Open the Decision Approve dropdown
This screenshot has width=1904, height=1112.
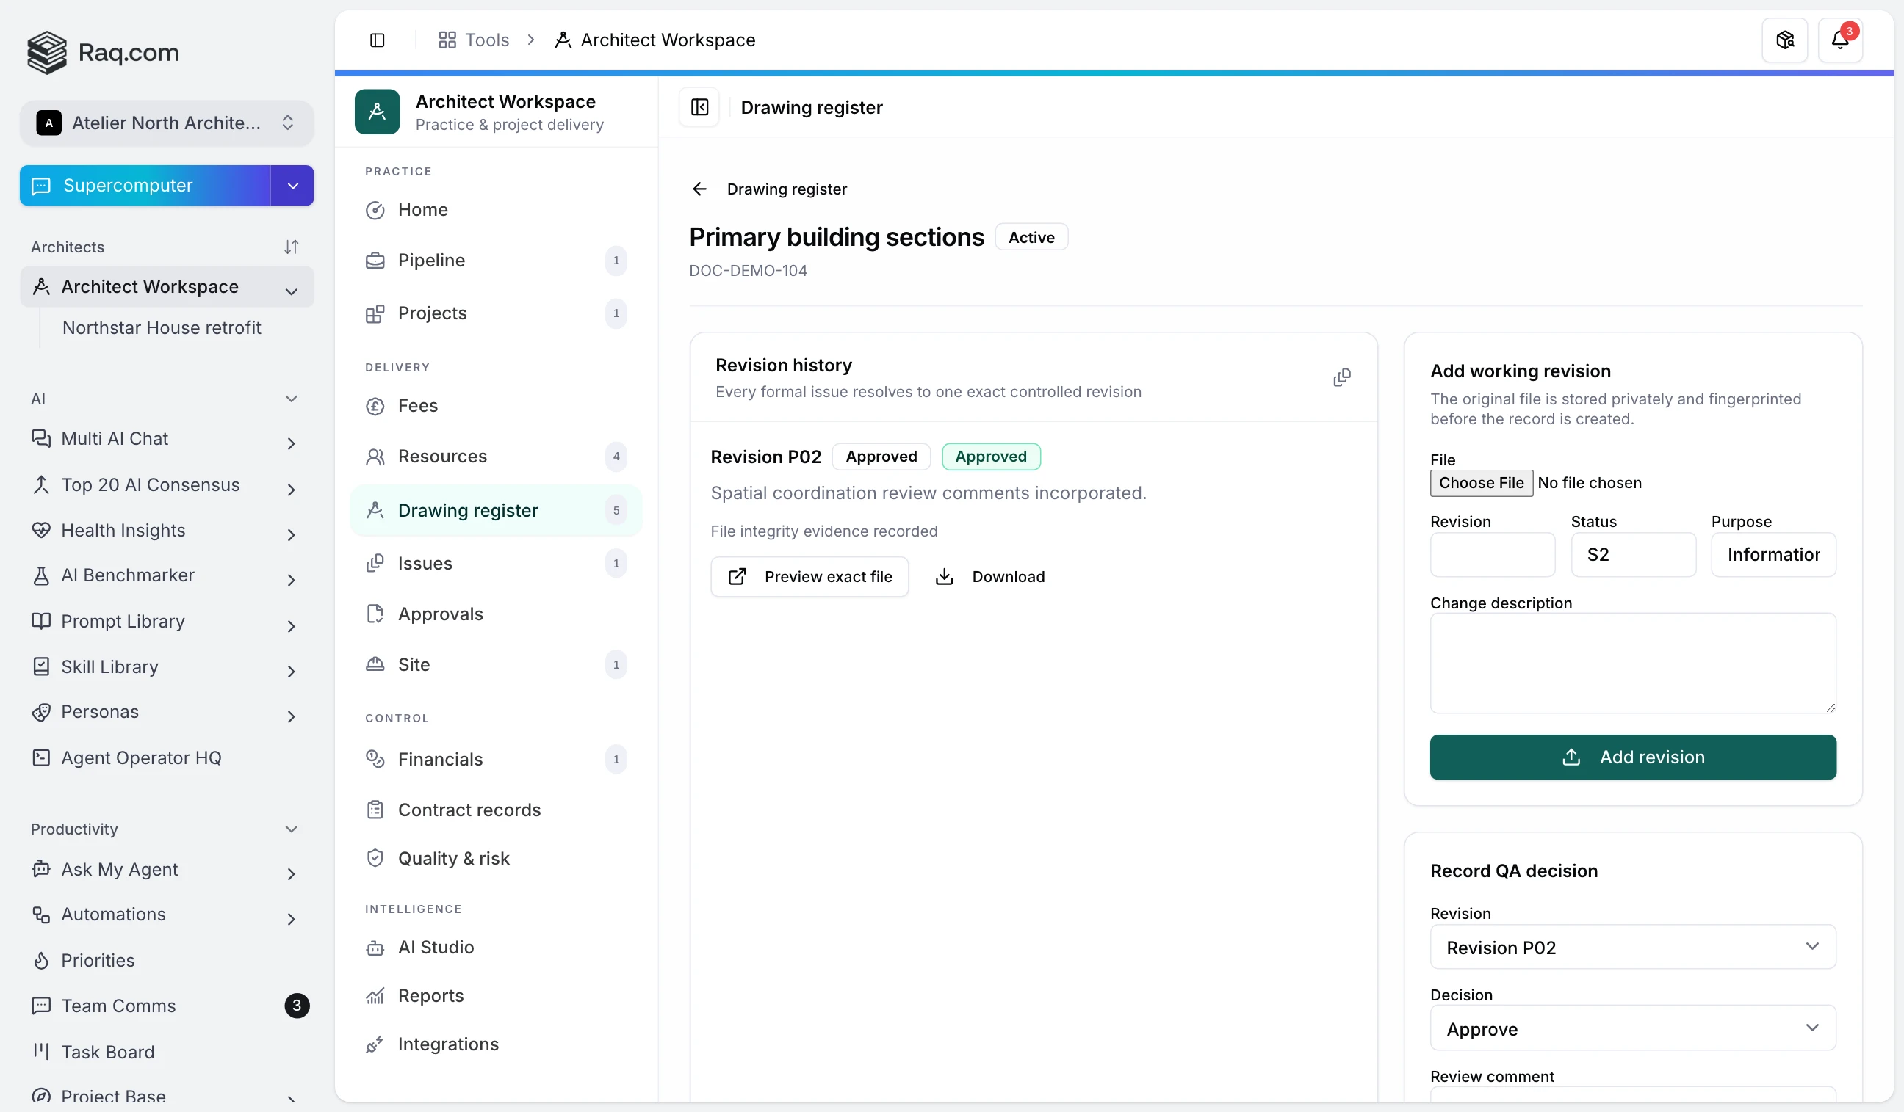pos(1632,1028)
